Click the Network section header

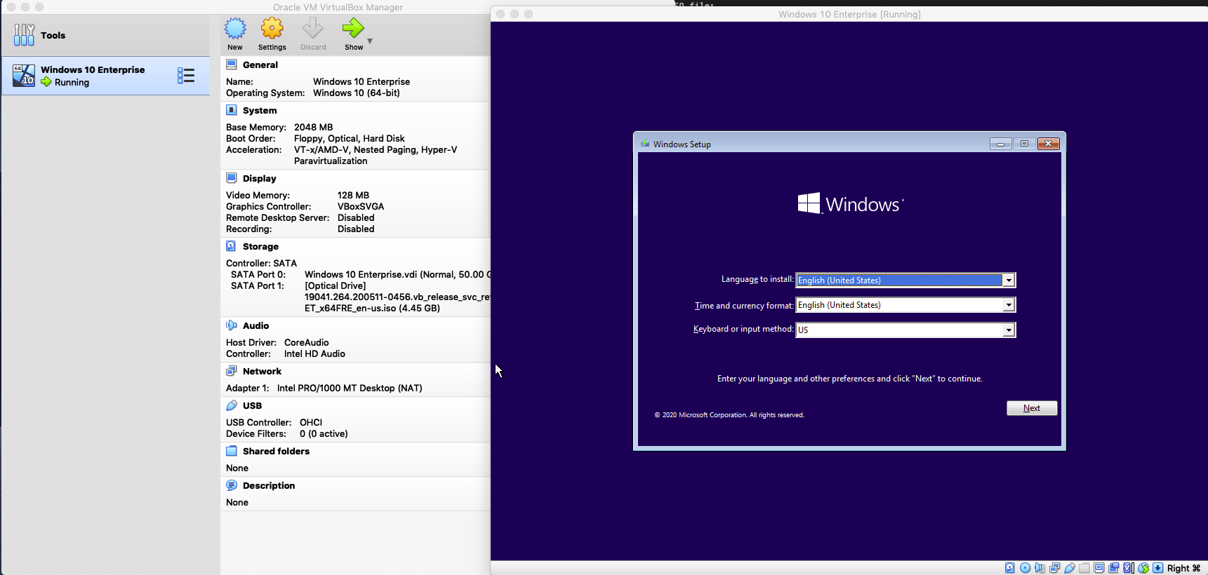[x=262, y=372]
